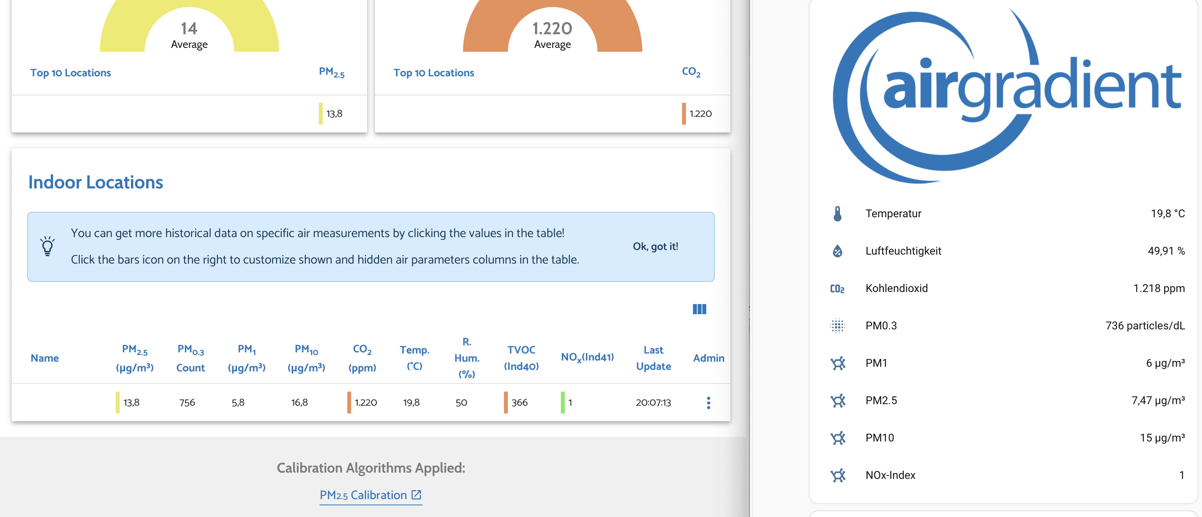Click the 1.220 CO2 value in the table
This screenshot has height=517, width=1202.
365,402
